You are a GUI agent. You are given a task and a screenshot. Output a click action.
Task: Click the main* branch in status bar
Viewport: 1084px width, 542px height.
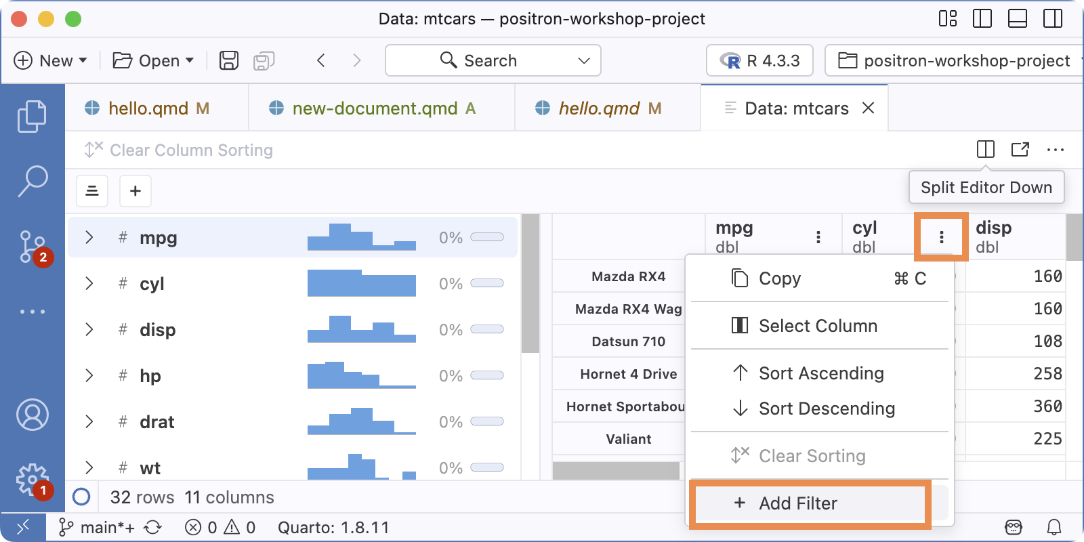coord(96,527)
